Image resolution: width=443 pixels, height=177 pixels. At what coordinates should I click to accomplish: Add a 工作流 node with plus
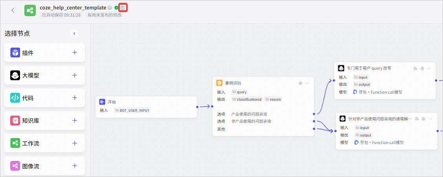coord(75,143)
